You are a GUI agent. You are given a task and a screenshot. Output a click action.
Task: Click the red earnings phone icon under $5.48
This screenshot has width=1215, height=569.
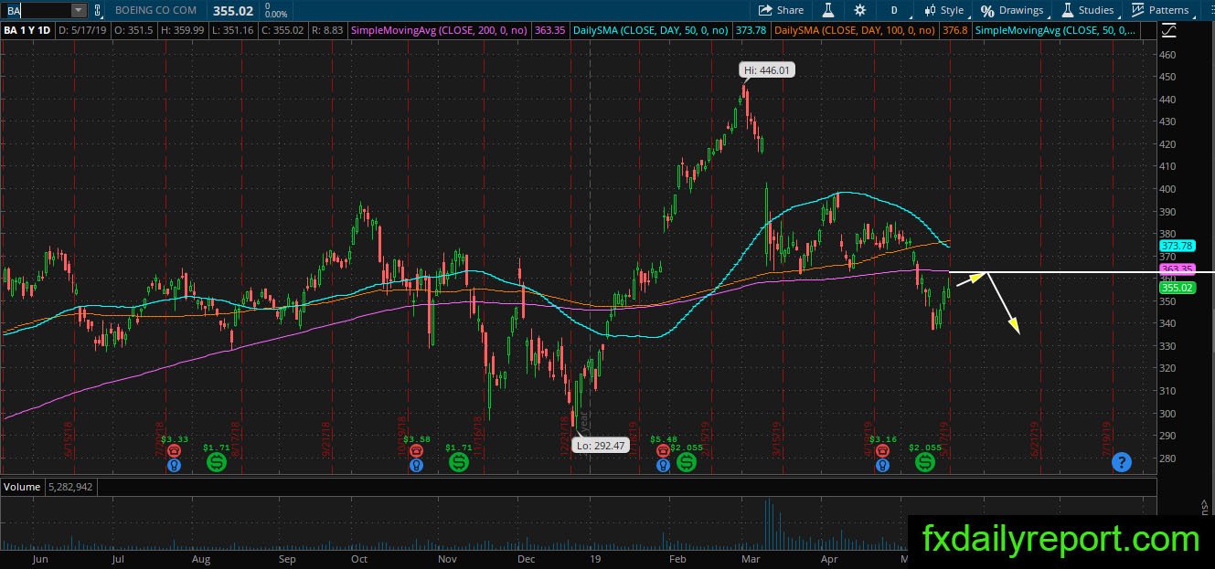click(x=663, y=450)
